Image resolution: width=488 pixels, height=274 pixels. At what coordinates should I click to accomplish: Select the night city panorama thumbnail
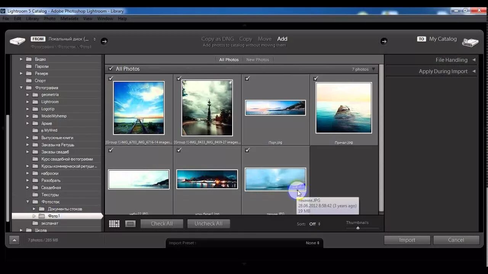coord(207,179)
